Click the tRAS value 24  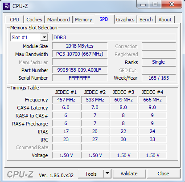tap(152, 131)
